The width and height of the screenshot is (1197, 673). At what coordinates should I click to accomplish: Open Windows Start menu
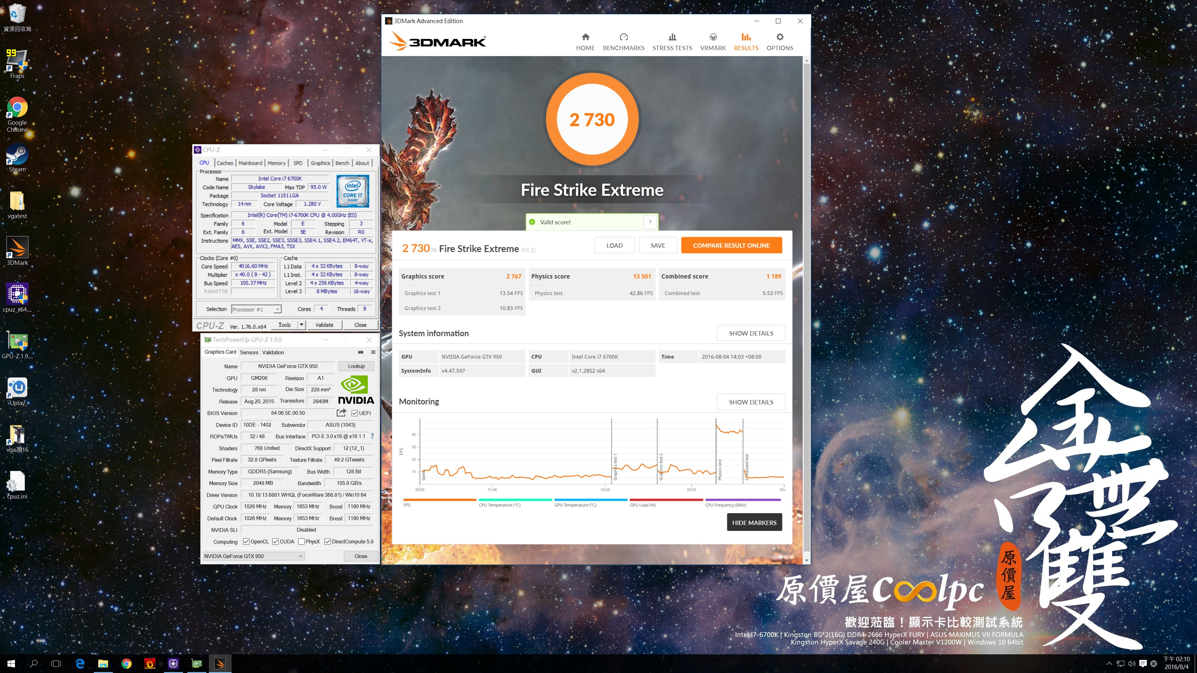[x=11, y=663]
